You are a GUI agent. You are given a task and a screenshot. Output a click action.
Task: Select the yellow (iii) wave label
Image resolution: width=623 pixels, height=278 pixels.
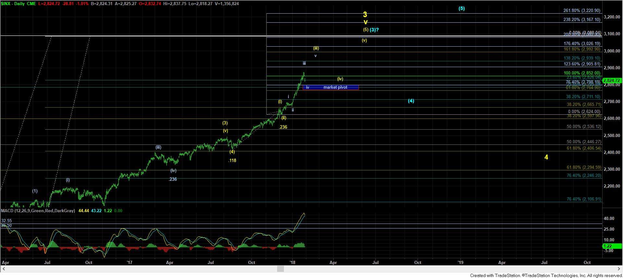[x=316, y=48]
